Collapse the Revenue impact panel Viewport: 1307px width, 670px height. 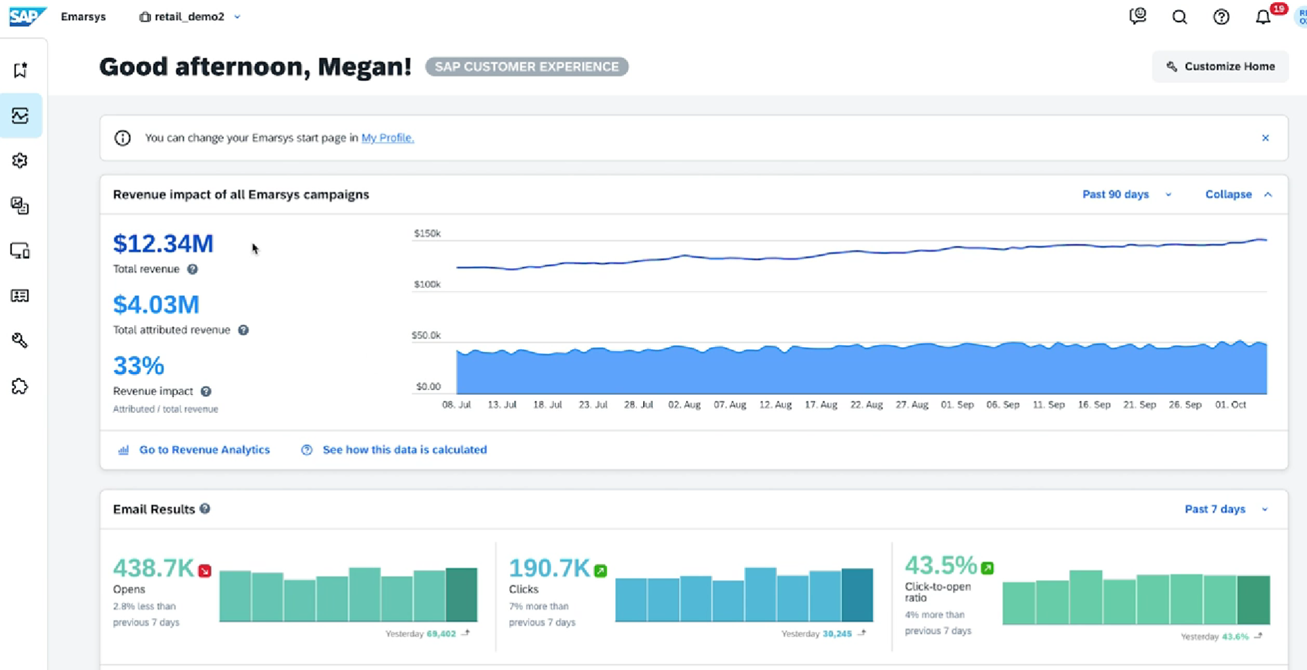(1238, 195)
